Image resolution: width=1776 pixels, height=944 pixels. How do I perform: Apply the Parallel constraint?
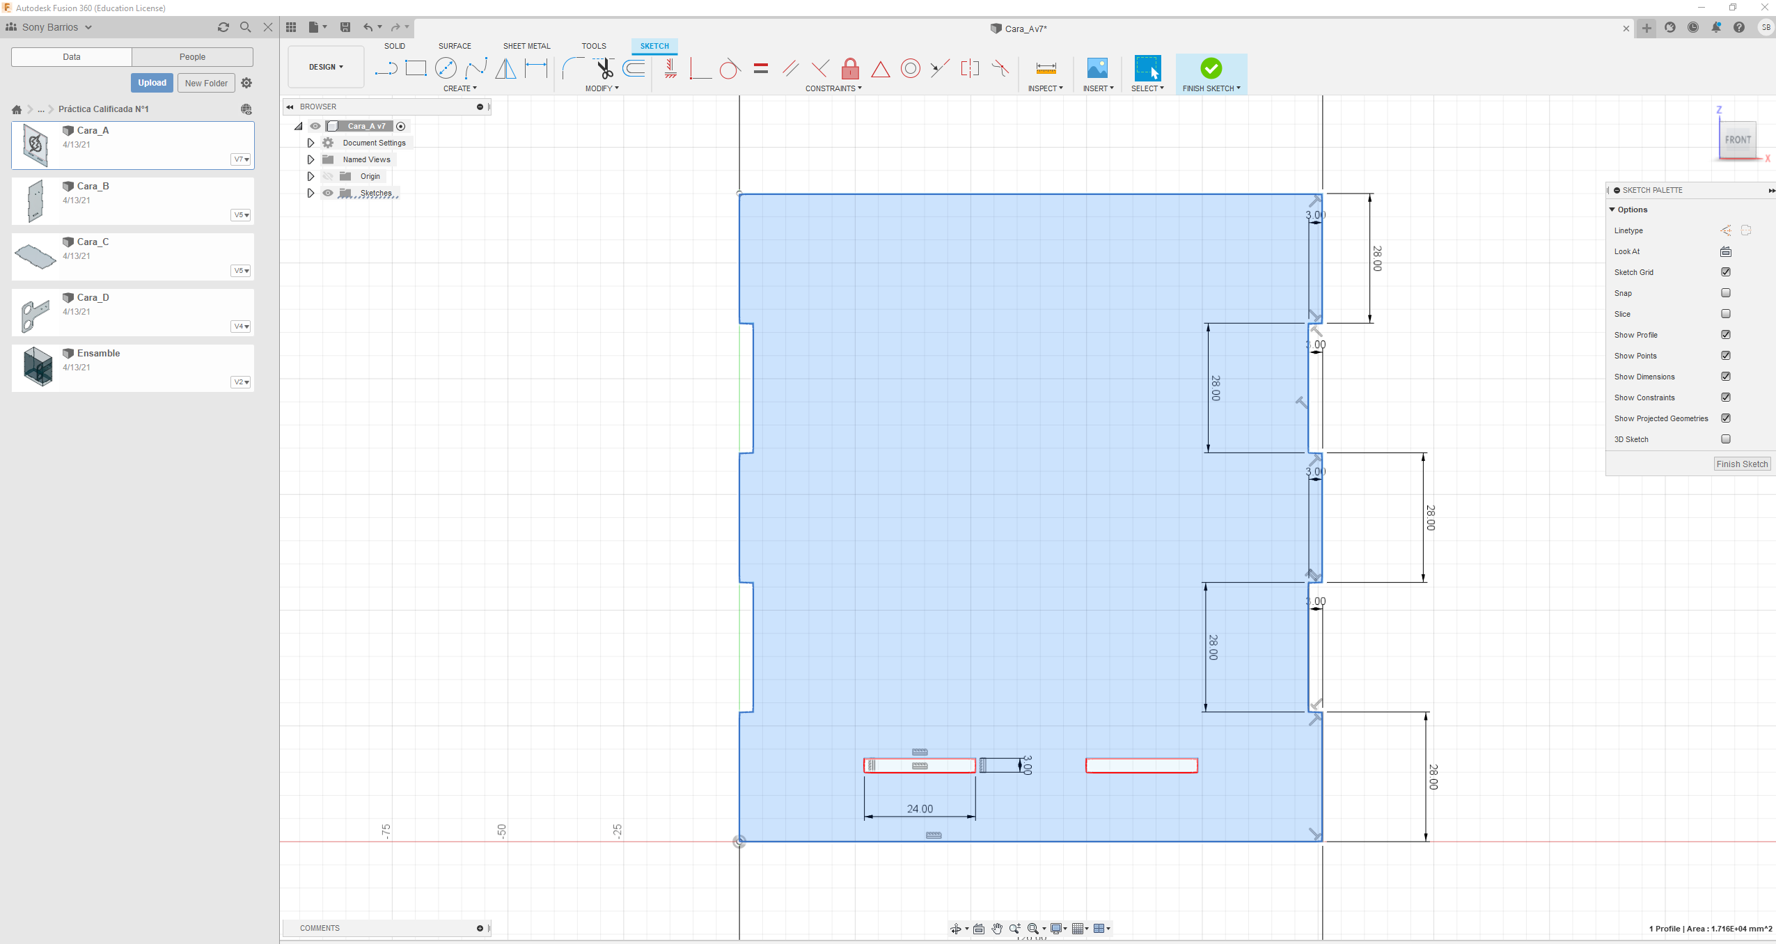(790, 68)
